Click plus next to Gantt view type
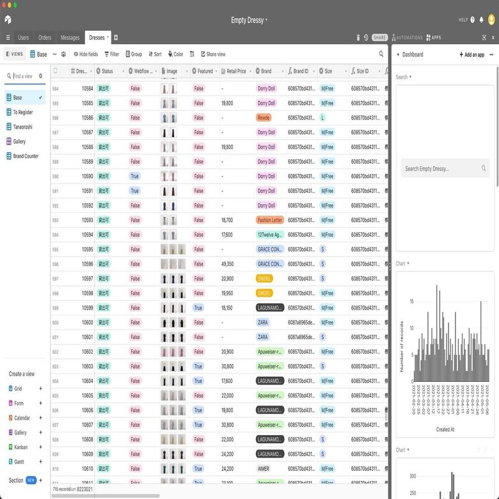Image resolution: width=499 pixels, height=499 pixels. click(x=41, y=462)
